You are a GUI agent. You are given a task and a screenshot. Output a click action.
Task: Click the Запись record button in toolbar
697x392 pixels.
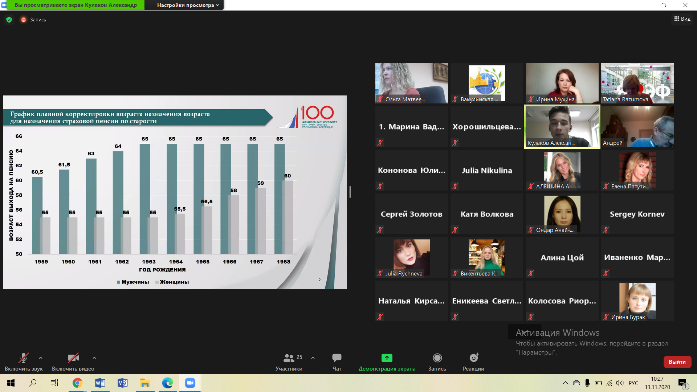click(x=437, y=362)
